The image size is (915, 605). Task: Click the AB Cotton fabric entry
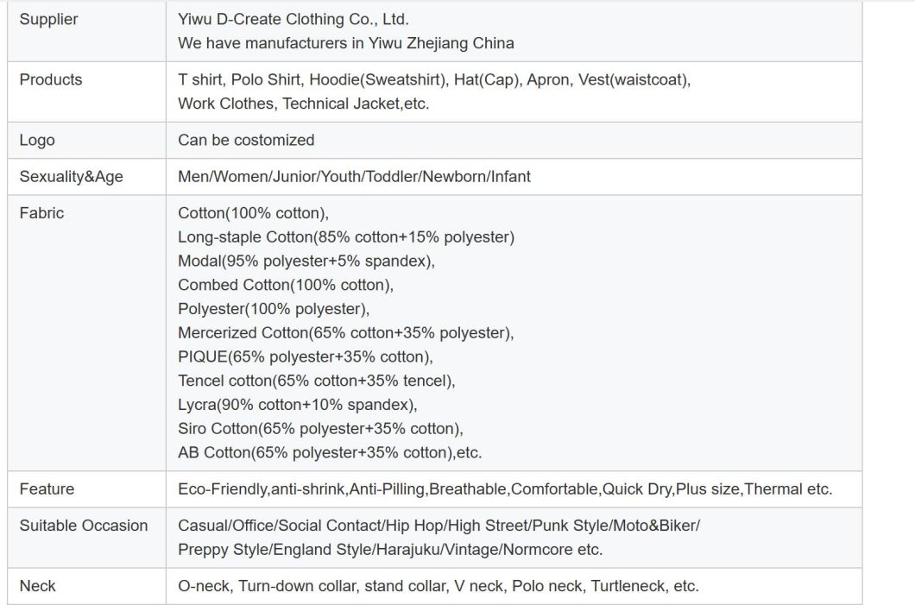click(x=330, y=453)
